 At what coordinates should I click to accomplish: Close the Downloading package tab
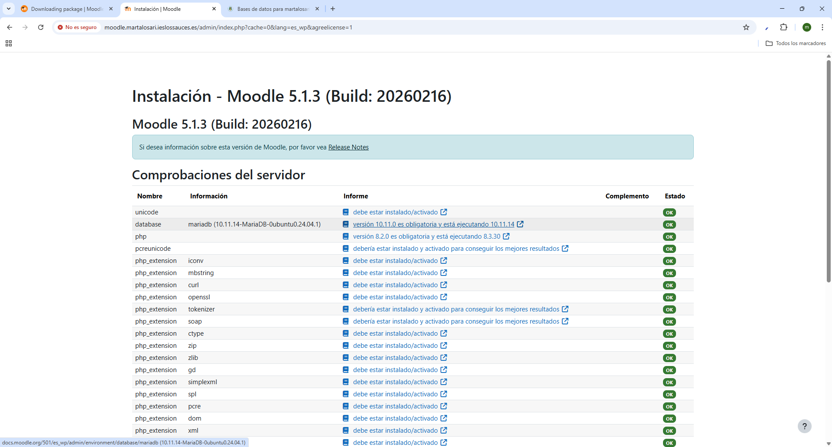[x=111, y=9]
